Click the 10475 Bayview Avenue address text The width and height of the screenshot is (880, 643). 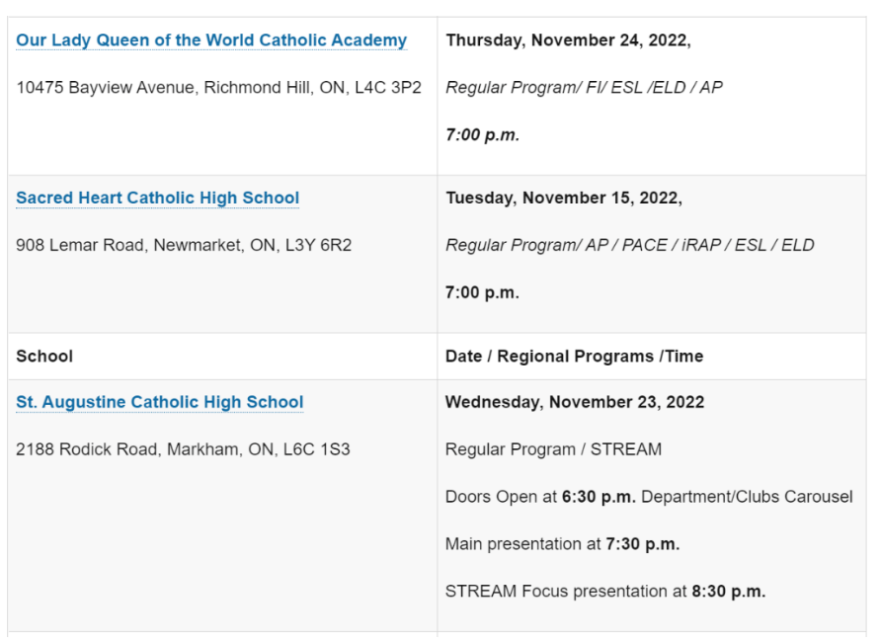218,87
